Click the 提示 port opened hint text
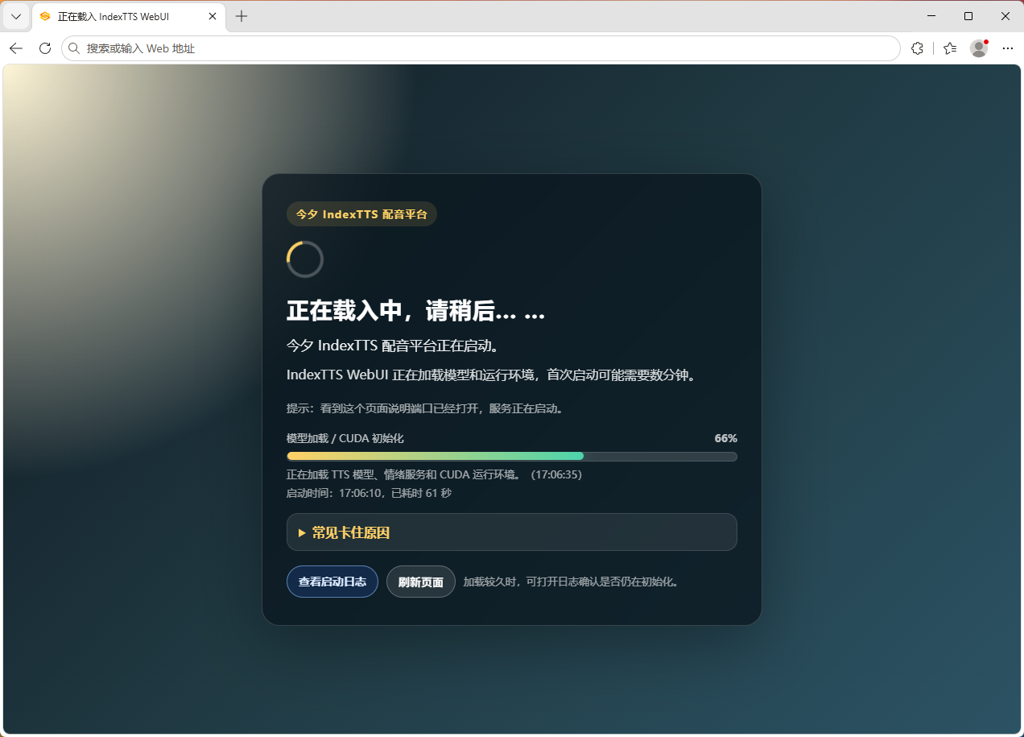The height and width of the screenshot is (737, 1024). tap(425, 408)
